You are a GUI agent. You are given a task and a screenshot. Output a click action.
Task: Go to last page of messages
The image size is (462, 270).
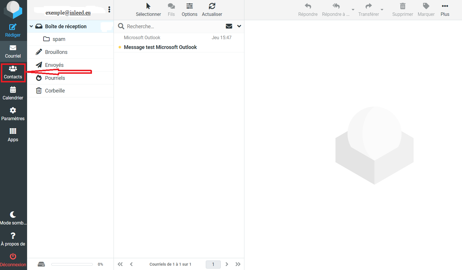tap(238, 264)
